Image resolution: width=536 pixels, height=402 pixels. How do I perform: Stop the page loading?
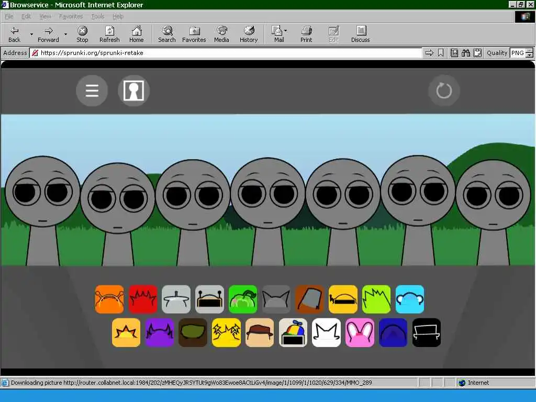[82, 34]
